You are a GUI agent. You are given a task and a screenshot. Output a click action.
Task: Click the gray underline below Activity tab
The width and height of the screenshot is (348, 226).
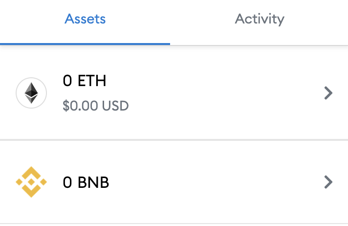coord(259,45)
